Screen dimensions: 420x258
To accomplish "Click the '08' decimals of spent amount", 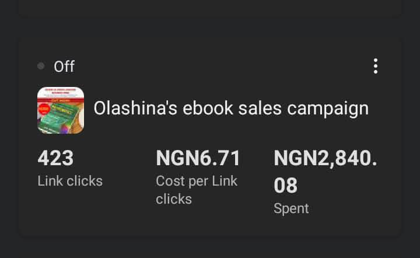I will 286,186.
